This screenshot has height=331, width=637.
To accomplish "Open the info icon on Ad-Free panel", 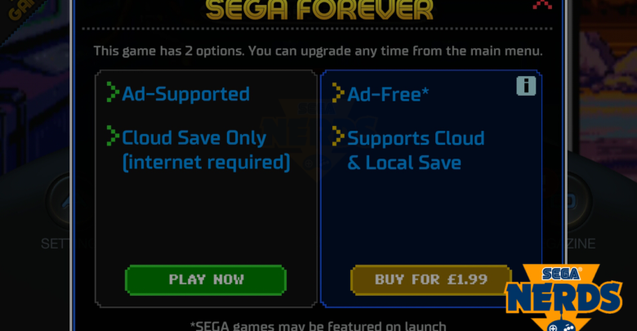I will (x=526, y=86).
